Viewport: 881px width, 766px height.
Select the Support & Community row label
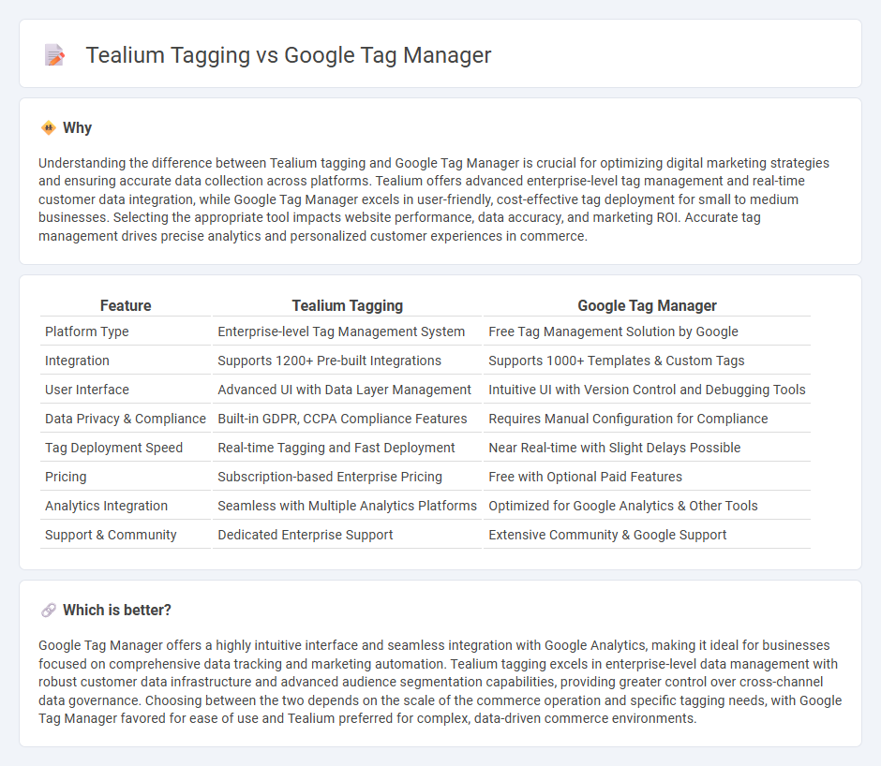point(111,535)
